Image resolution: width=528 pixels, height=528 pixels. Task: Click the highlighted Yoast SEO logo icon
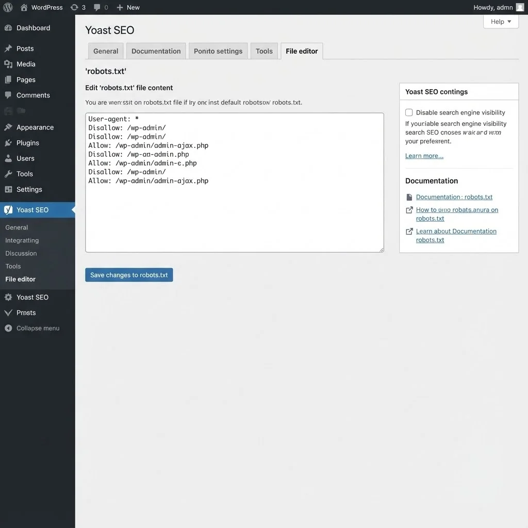8,210
